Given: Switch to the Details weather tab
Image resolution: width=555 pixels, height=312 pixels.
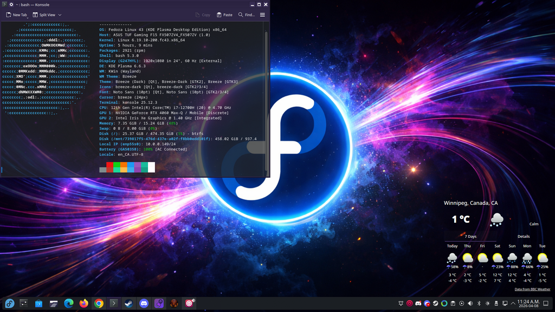Looking at the screenshot, I should click(x=524, y=236).
